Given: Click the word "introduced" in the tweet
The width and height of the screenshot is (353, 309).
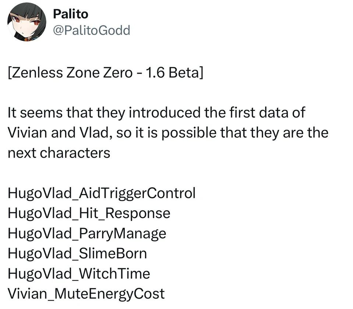Looking at the screenshot, I should point(164,112).
